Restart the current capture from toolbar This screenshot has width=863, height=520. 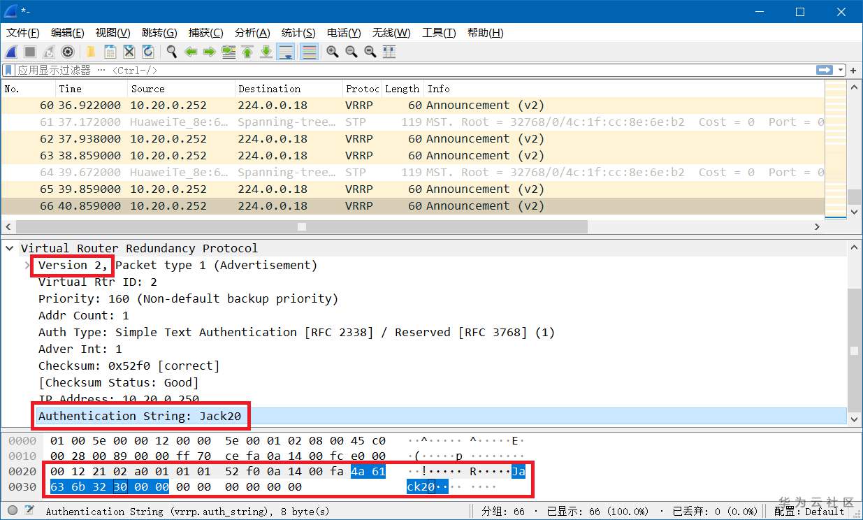49,52
